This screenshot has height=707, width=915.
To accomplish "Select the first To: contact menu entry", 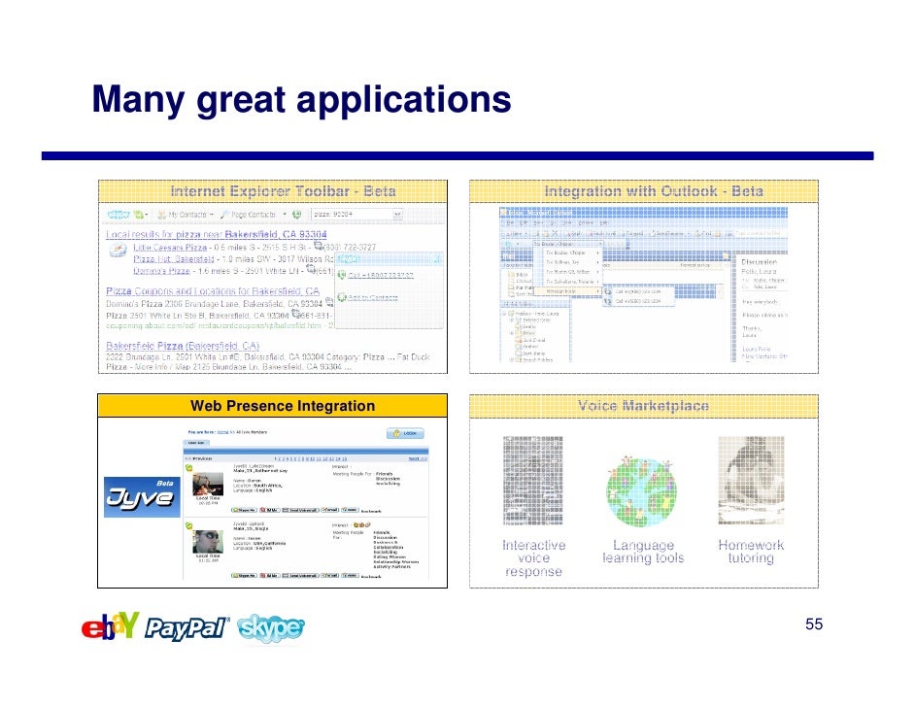I will [x=566, y=253].
